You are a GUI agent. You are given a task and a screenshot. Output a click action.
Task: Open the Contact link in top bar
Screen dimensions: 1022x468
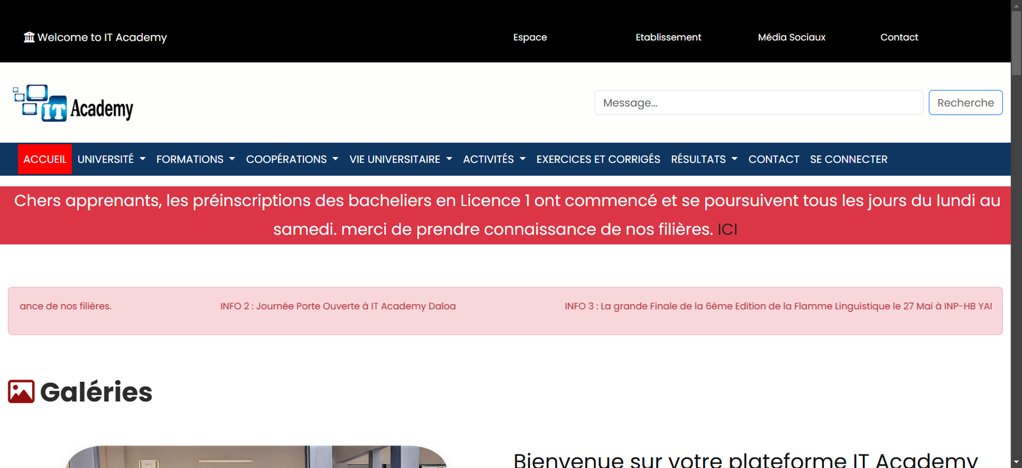click(899, 37)
